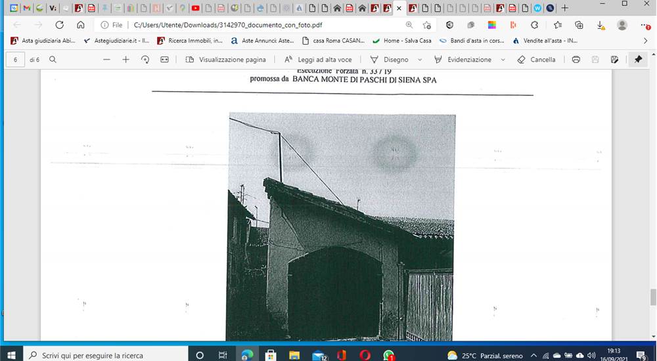The width and height of the screenshot is (657, 361).
Task: Open the weather widget 25°C
Action: (x=485, y=355)
